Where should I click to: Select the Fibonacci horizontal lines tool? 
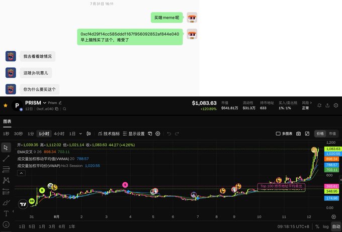tap(6, 169)
